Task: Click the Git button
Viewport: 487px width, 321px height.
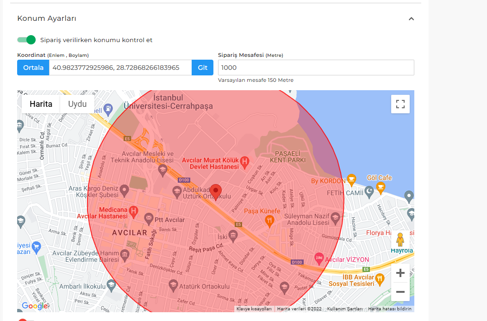Action: tap(202, 68)
